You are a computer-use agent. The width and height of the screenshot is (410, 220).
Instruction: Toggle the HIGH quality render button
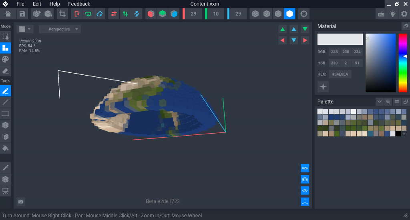pos(305,168)
